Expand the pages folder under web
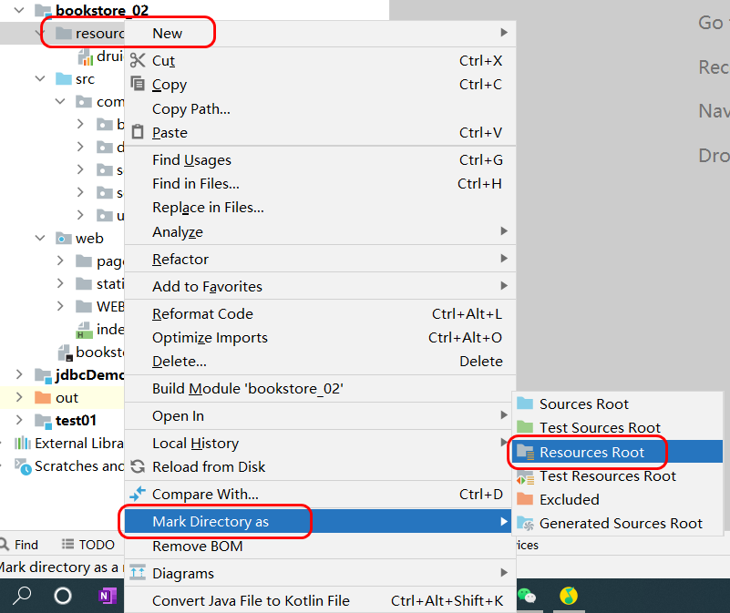This screenshot has height=613, width=730. (60, 261)
